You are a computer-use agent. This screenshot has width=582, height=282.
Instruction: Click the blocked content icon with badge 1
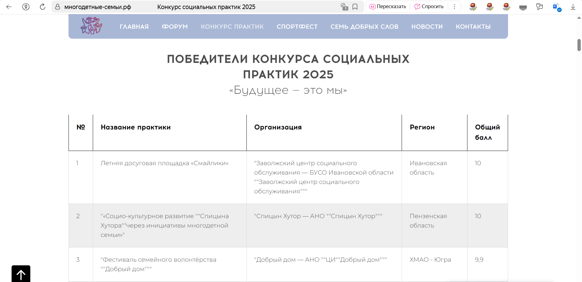pos(344,7)
